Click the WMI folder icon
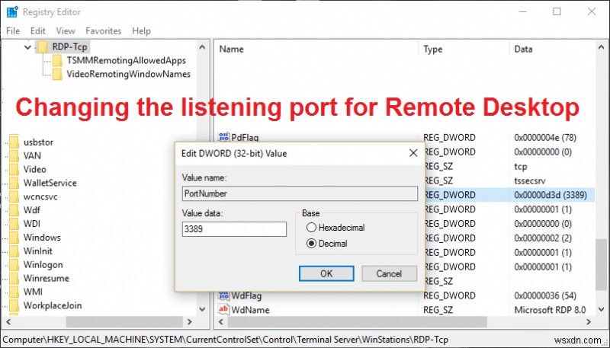Screen dimensions: 610x348 point(14,292)
